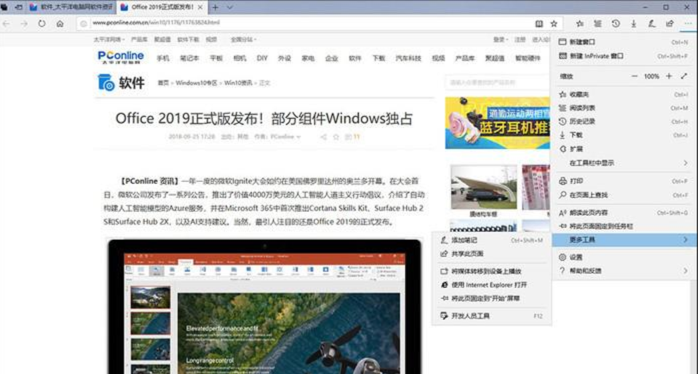Click the reading view book icon

(x=539, y=23)
